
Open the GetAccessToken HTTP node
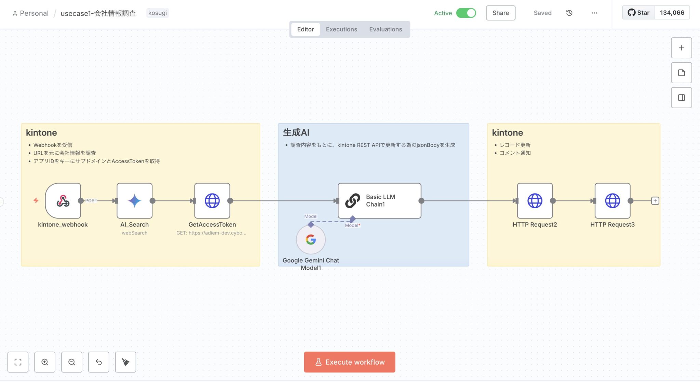[212, 201]
